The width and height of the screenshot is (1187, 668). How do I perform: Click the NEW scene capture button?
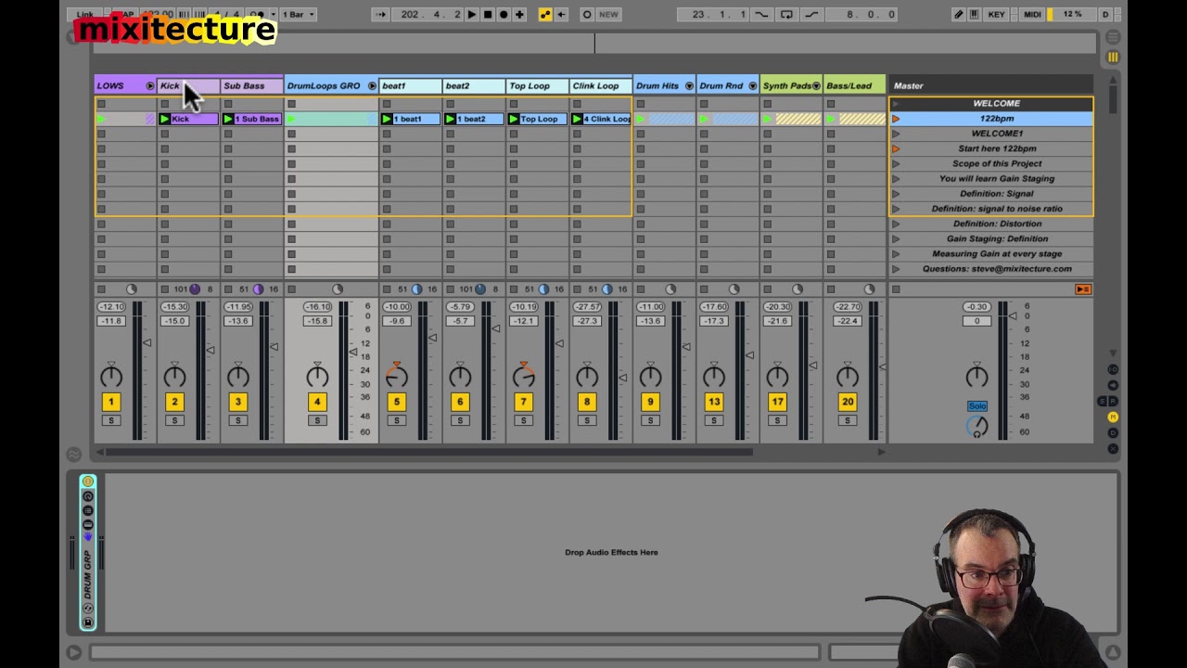[x=608, y=14]
